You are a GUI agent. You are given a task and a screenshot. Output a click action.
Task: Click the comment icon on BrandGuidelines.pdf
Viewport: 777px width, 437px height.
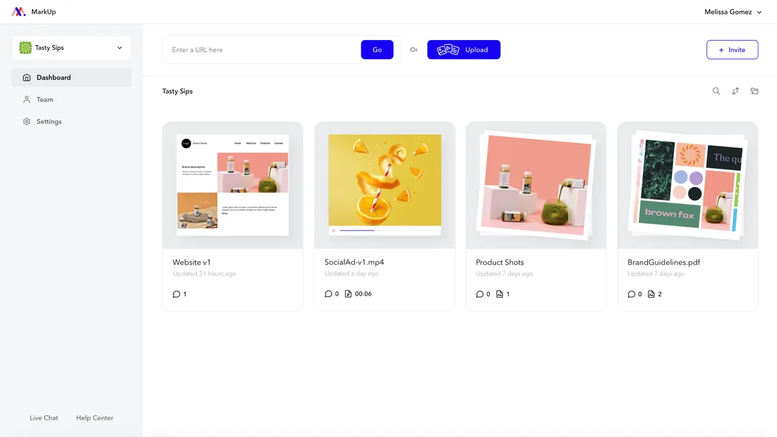(631, 294)
